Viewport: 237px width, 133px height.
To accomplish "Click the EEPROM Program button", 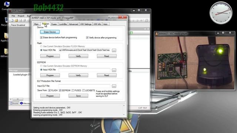I will (50, 75).
